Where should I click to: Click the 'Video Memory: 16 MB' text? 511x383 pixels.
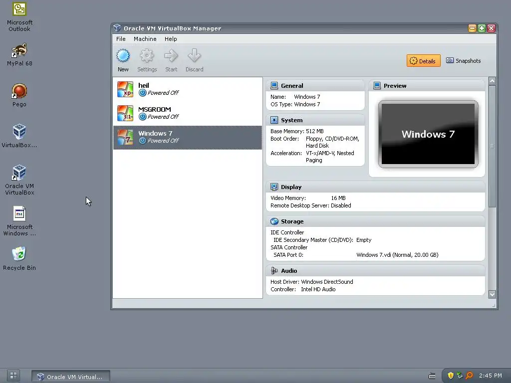[308, 198]
